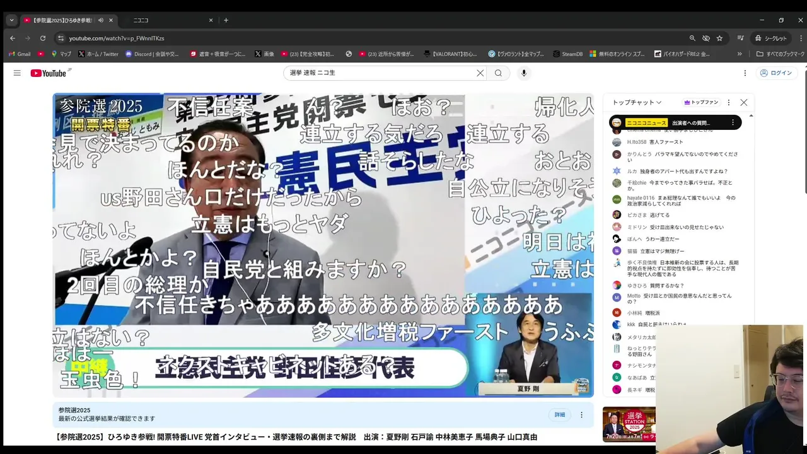The image size is (807, 454).
Task: Open the SteamDB bookmark
Action: pos(567,54)
